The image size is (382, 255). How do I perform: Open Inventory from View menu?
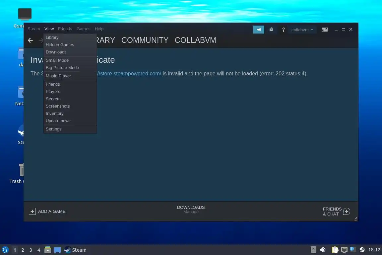pyautogui.click(x=70, y=114)
